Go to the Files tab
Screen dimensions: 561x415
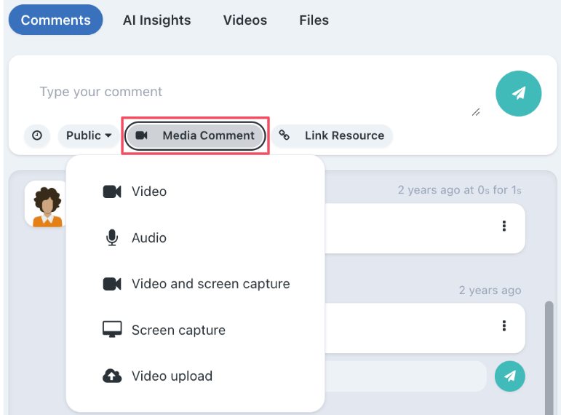pos(314,20)
